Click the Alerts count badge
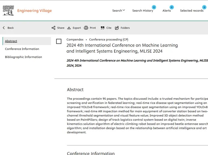 (172, 7)
